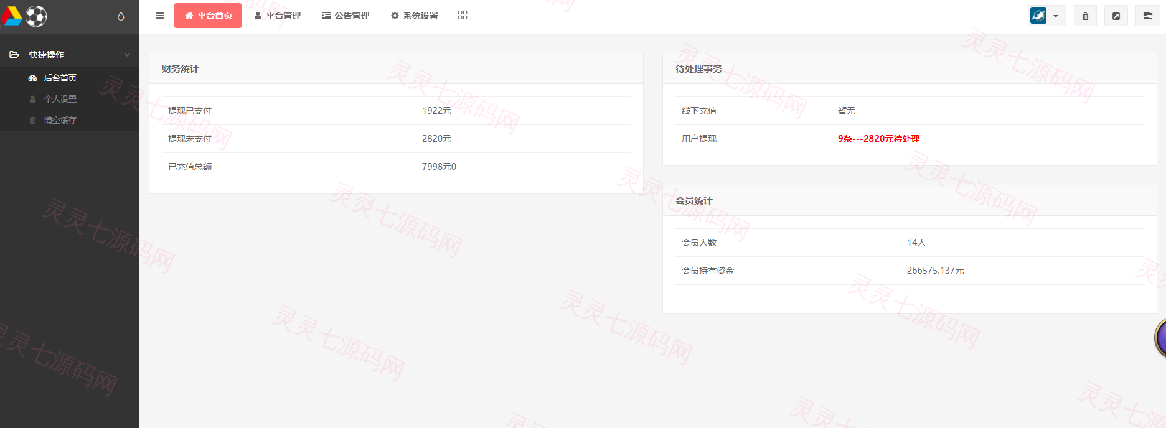The height and width of the screenshot is (428, 1166).
Task: Click the 暂无 value
Action: tap(847, 111)
